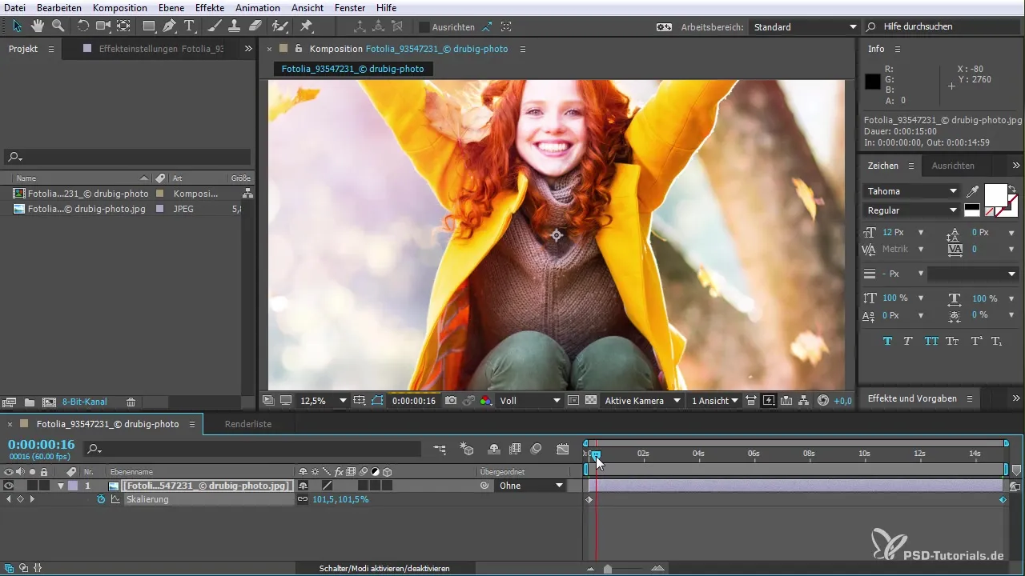Open the Effekte menu
Screen dimensions: 1025x576
coord(210,7)
